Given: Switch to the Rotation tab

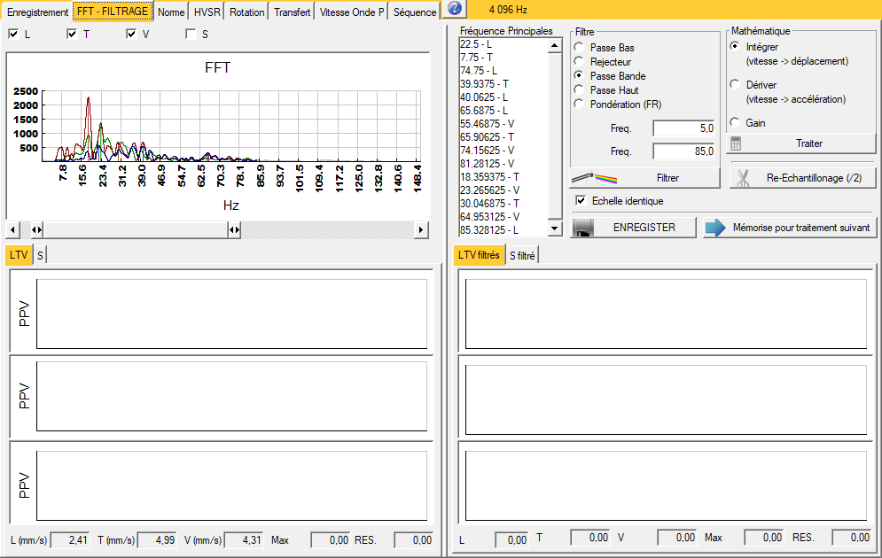Looking at the screenshot, I should click(x=246, y=12).
